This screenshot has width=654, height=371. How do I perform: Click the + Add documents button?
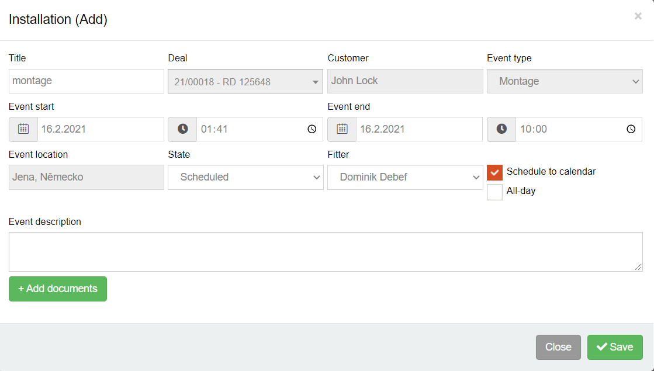[57, 289]
